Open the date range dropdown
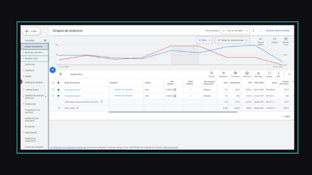Image resolution: width=312 pixels, height=175 pixels. click(235, 31)
